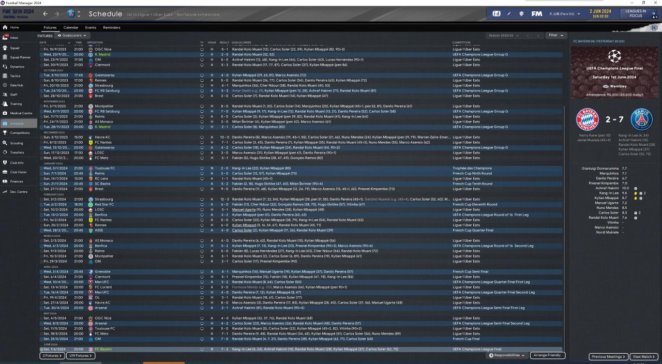662x364 pixels.
Task: Sort fixtures by the Date column header
Action: [43, 42]
